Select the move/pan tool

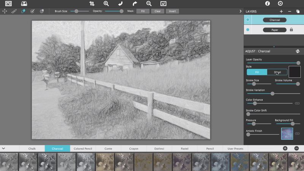5,11
